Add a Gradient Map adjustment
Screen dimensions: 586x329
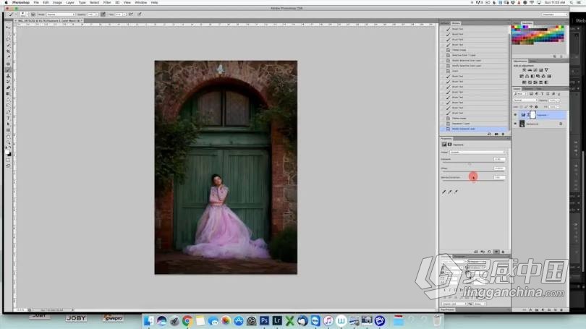click(x=546, y=82)
